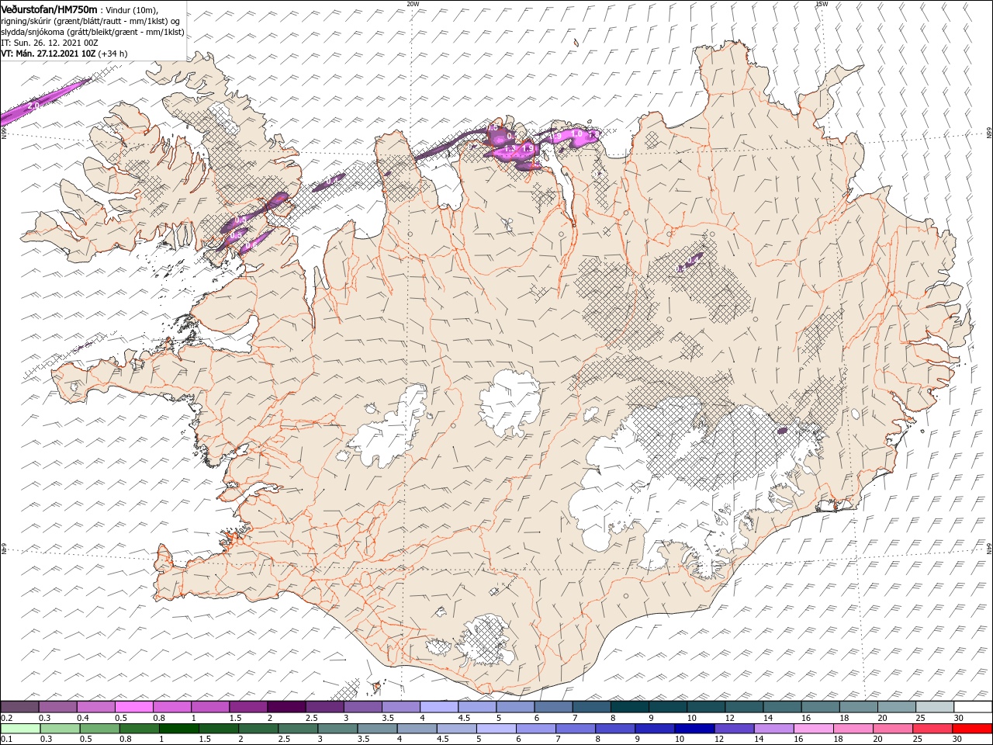Pick the top-row 0.5 bright pink swatch

click(133, 707)
